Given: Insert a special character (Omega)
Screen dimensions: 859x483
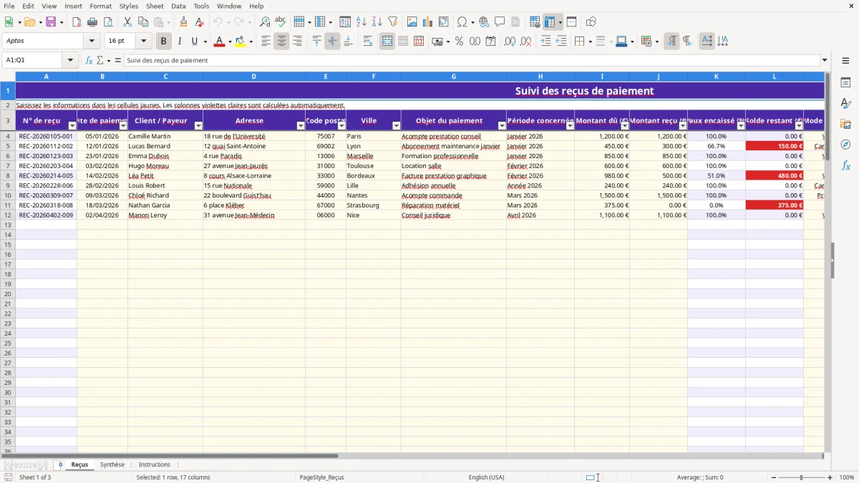Looking at the screenshot, I should click(x=462, y=22).
